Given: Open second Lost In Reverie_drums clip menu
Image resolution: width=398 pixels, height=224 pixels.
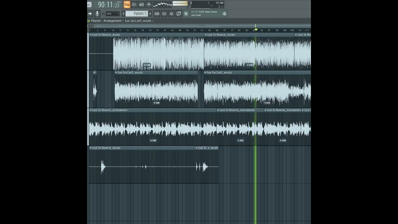Looking at the screenshot, I should (206, 35).
